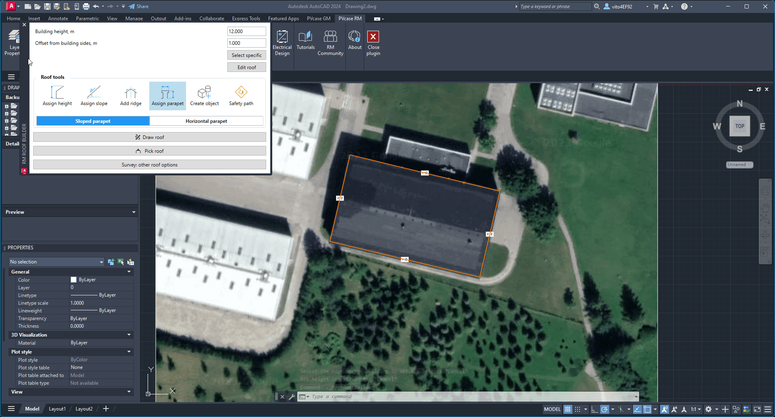This screenshot has height=417, width=775.
Task: Collapse the General properties section
Action: pyautogui.click(x=129, y=272)
